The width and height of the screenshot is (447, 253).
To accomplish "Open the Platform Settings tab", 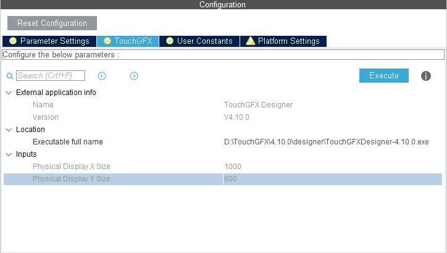I will [283, 41].
